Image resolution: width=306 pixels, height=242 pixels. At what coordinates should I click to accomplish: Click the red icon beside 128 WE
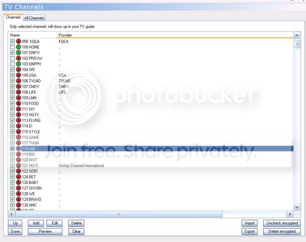pos(18,194)
